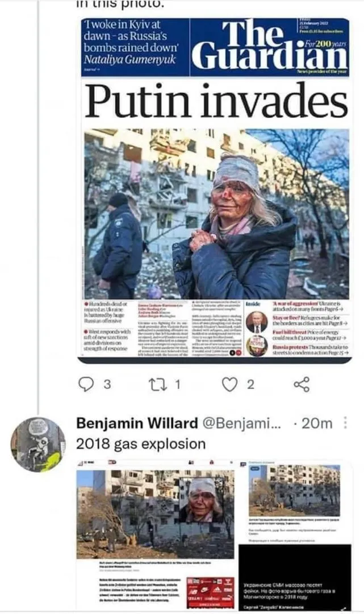Click the woman's face inset in reply photo
The width and height of the screenshot is (364, 614).
point(203,499)
